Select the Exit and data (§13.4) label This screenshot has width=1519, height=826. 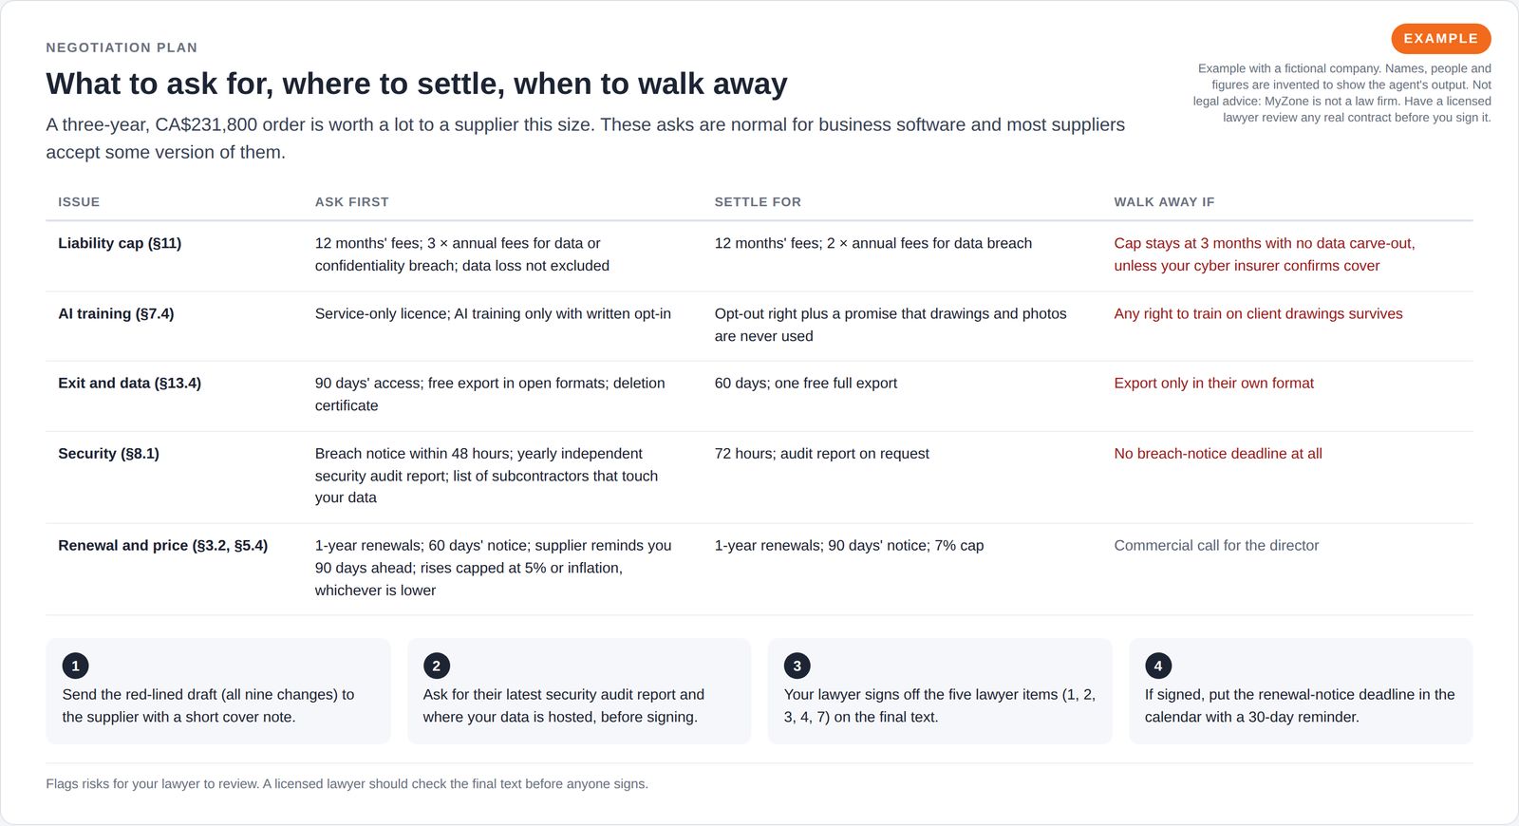click(129, 383)
